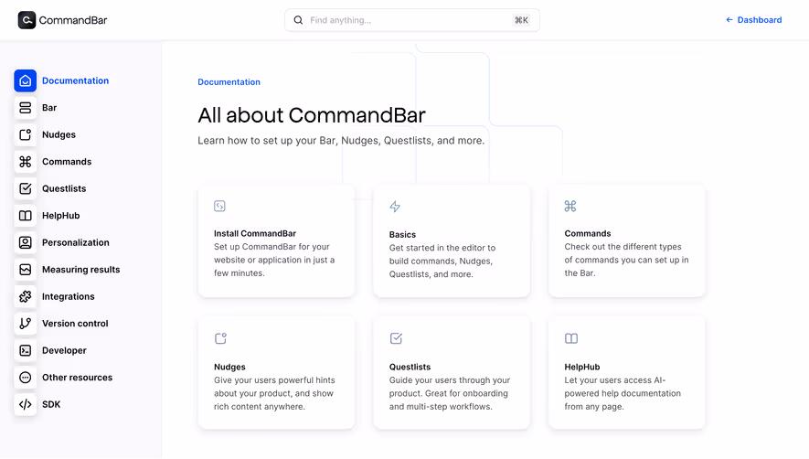Navigate to HelpHub in the sidebar
Image resolution: width=809 pixels, height=459 pixels.
(61, 215)
